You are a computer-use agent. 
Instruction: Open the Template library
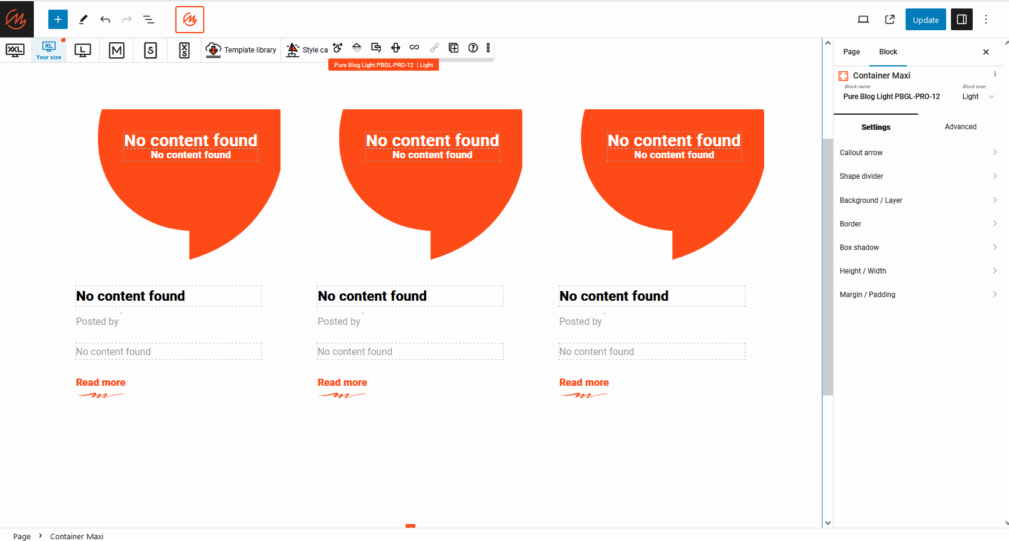(241, 50)
